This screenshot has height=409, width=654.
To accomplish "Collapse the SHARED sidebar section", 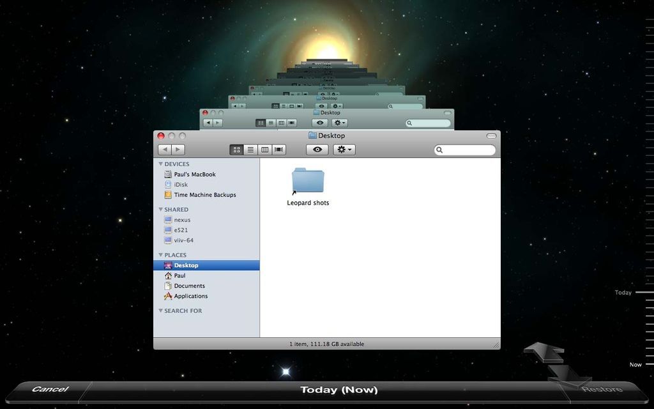I will (x=160, y=210).
